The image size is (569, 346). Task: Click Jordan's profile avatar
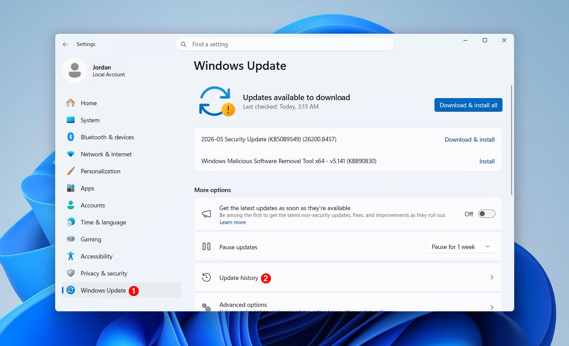tap(75, 70)
